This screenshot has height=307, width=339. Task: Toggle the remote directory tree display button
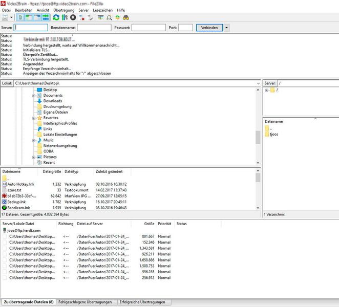37,17
